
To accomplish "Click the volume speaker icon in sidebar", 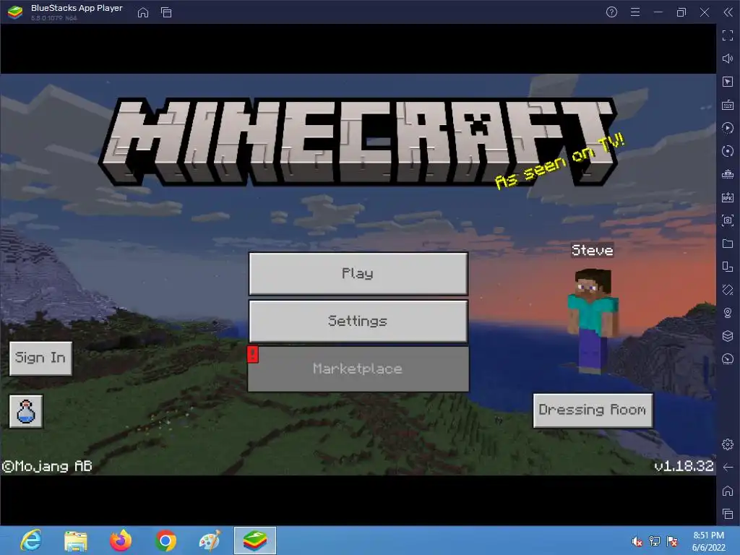I will (728, 59).
